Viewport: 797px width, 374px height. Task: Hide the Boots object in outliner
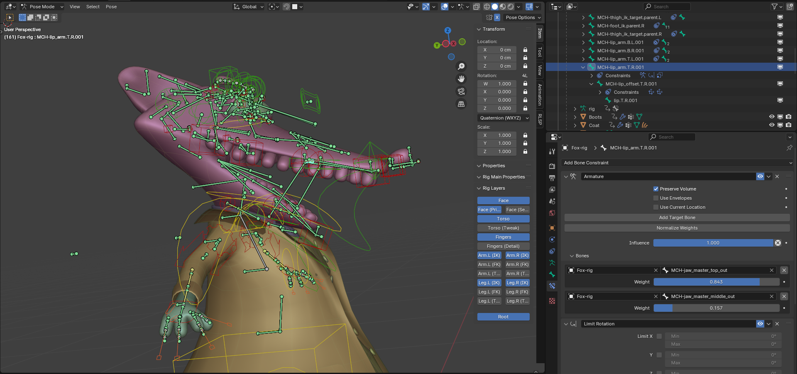pyautogui.click(x=772, y=117)
